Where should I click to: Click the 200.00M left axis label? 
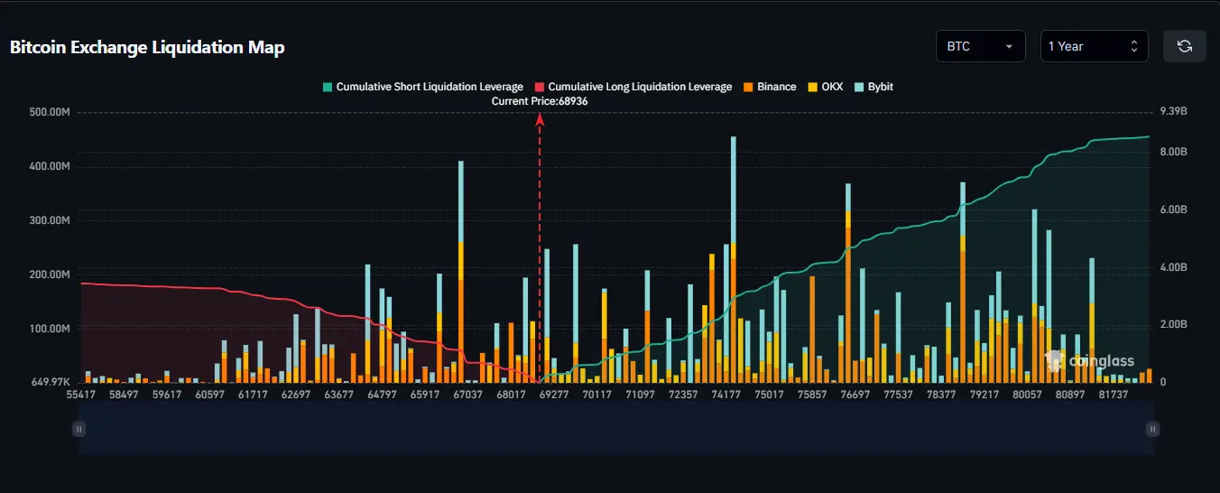[x=49, y=274]
